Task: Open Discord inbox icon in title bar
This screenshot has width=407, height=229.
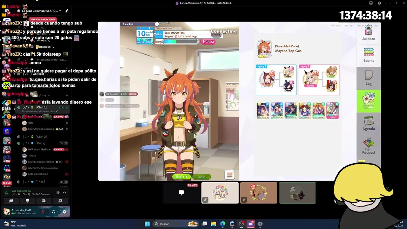Action: pos(371,3)
